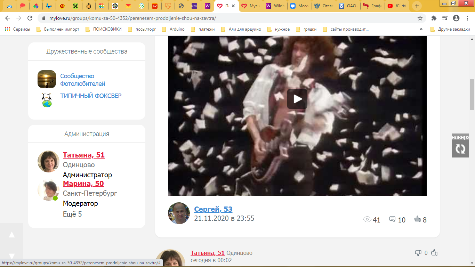475x267 pixels.
Task: Open the Сервисы apps grid
Action: (17, 29)
